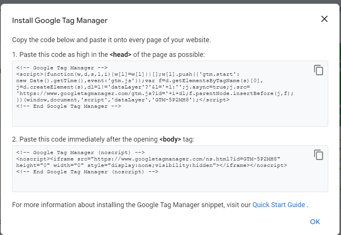341x235 pixels.
Task: Click the line containing 'GTM-5P2MH8' in head code
Action: (x=123, y=100)
